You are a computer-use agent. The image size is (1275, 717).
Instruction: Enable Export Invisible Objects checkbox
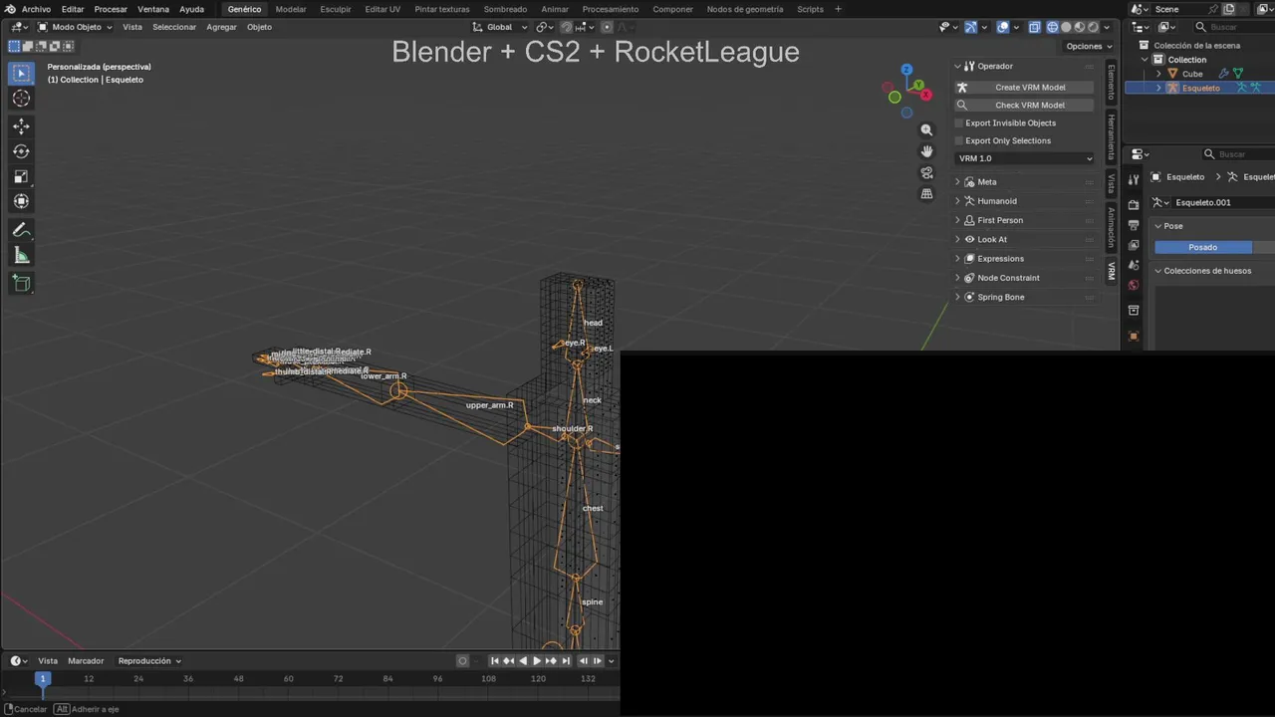click(x=959, y=123)
